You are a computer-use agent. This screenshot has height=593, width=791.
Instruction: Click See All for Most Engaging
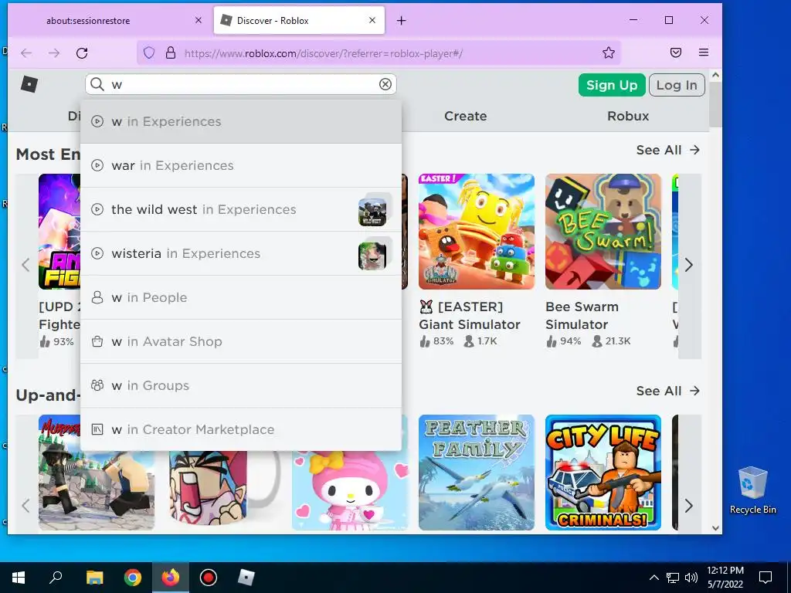[x=668, y=150]
